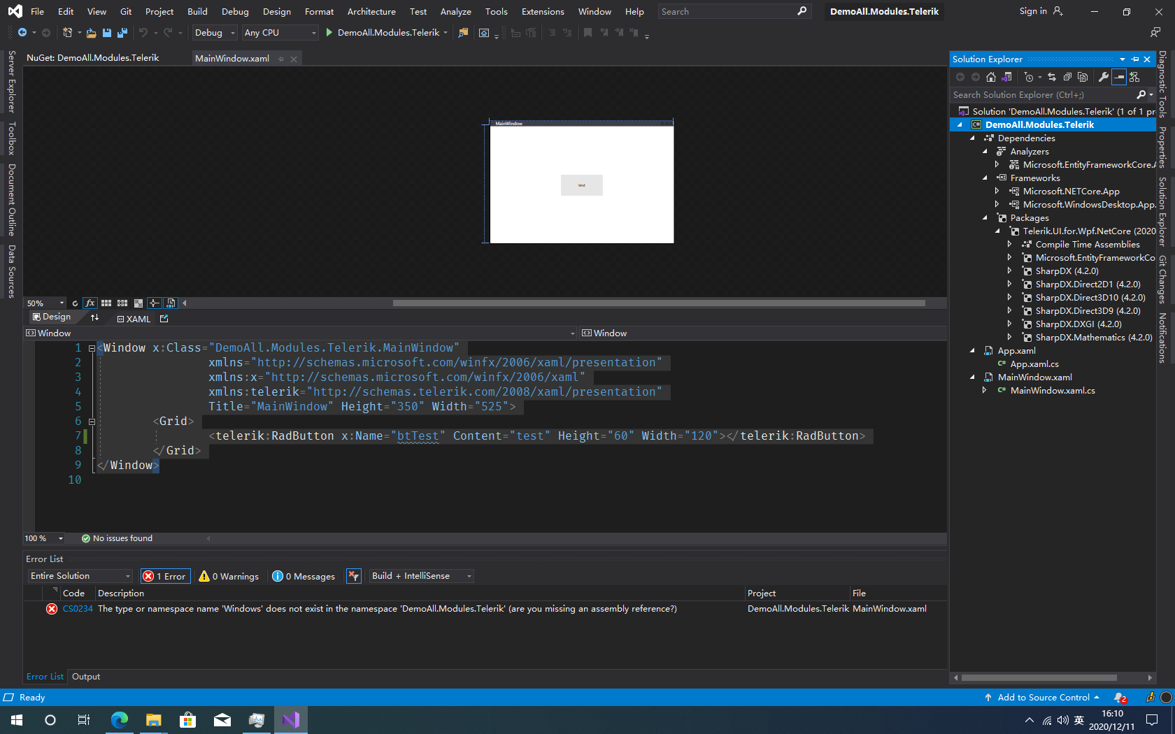Toggle the artboard background checkerboard icon

tap(138, 303)
